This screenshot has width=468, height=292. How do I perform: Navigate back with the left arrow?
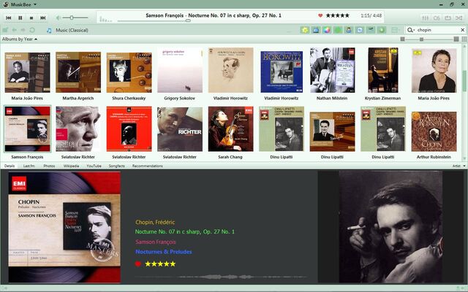(x=14, y=30)
